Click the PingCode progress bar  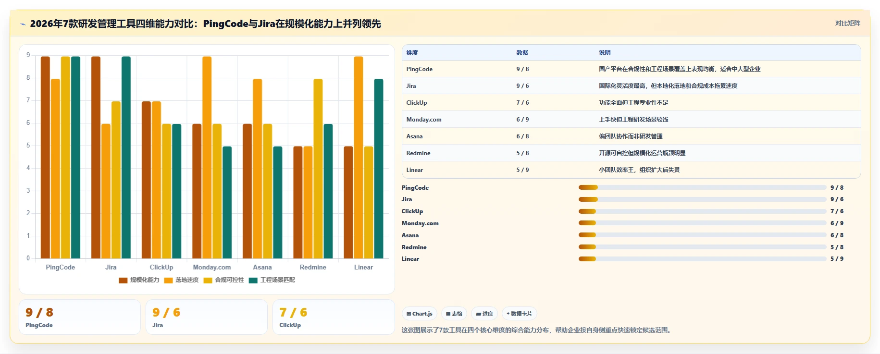tap(702, 187)
